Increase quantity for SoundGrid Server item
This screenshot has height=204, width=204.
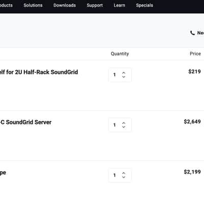point(124,123)
